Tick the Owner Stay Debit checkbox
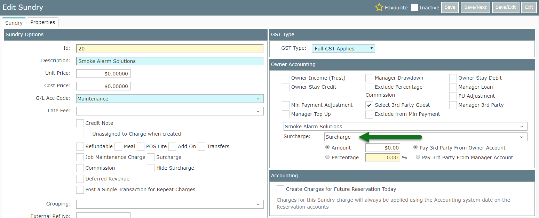Screen dimensions: 539x218 [x=453, y=78]
